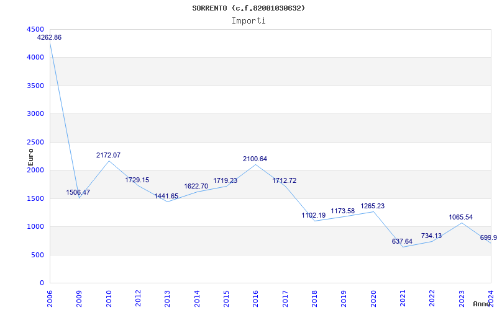Image resolution: width=497 pixels, height=310 pixels.
Task: Select the 2023 x-axis year label
Action: coord(462,298)
